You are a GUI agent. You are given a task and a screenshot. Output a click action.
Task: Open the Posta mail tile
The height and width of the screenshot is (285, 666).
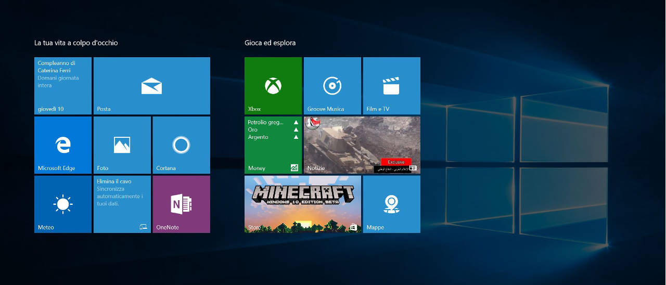tap(152, 86)
